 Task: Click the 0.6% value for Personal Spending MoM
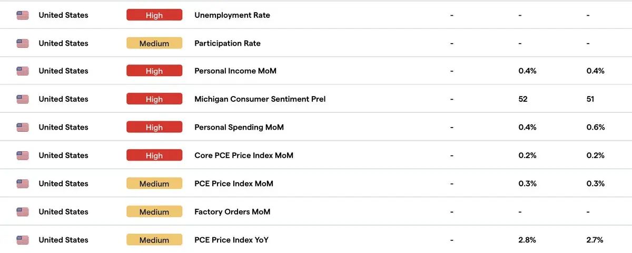(596, 128)
